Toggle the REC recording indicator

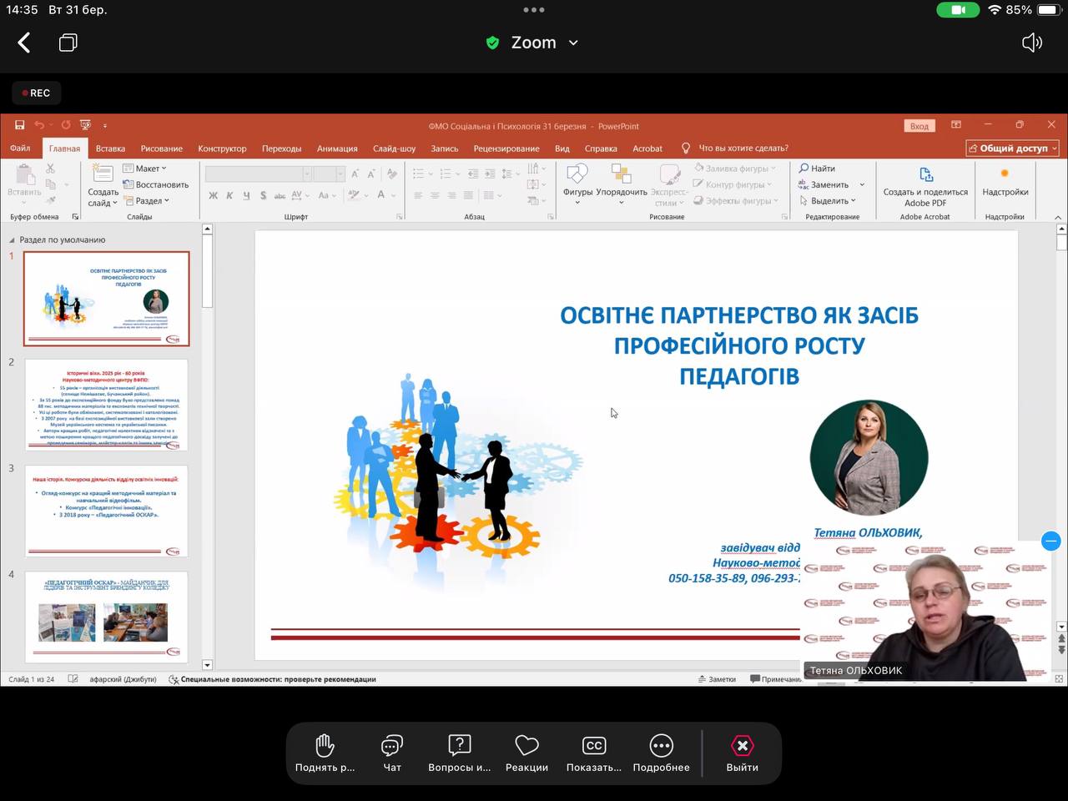point(36,93)
